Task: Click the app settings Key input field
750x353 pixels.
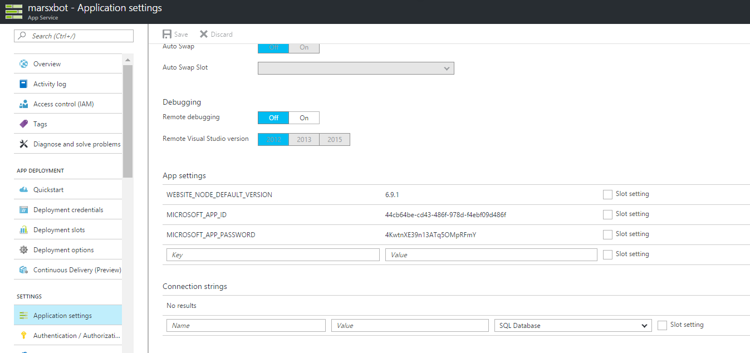Action: pyautogui.click(x=273, y=254)
